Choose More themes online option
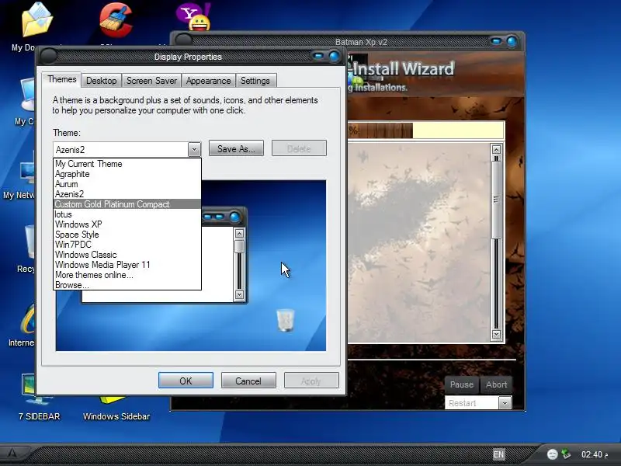The height and width of the screenshot is (466, 621). coord(127,275)
